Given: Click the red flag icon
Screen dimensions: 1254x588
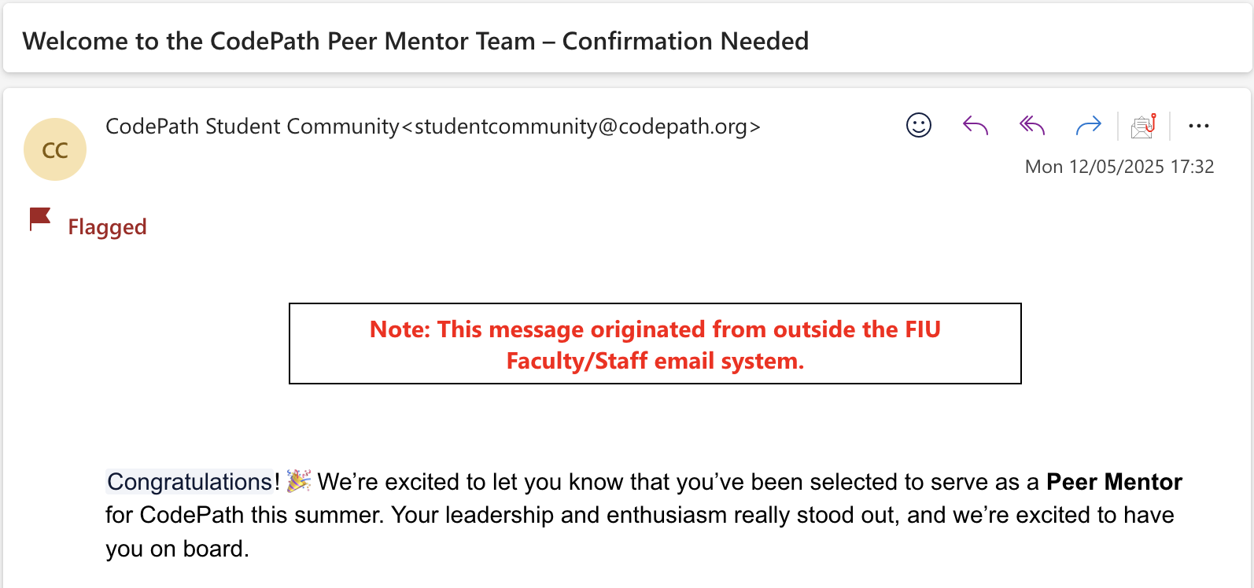Looking at the screenshot, I should [40, 219].
